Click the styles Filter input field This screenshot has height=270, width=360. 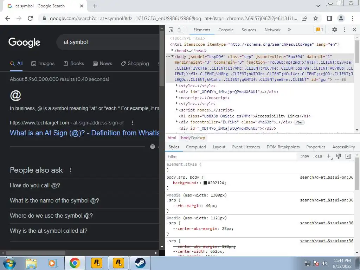(x=232, y=156)
